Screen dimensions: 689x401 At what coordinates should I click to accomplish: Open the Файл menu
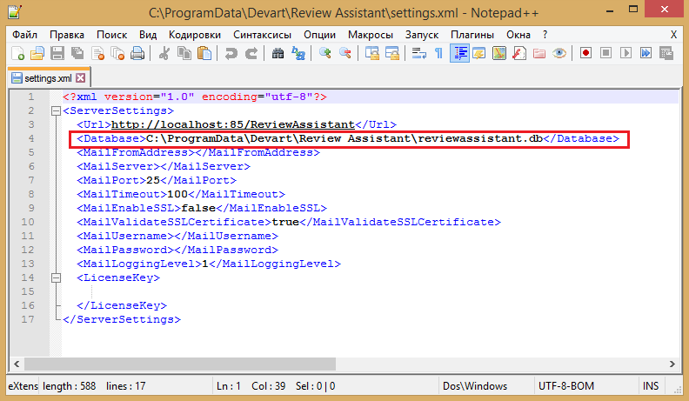click(x=24, y=35)
